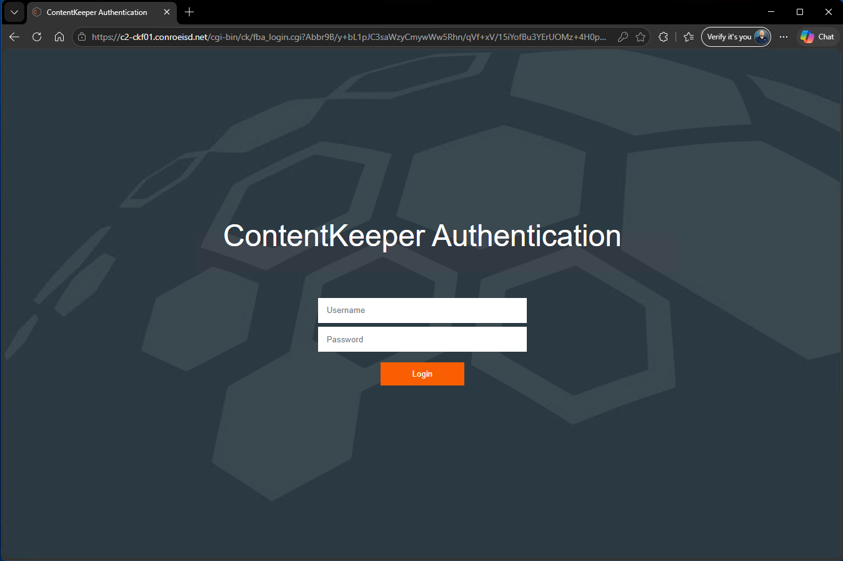Maximize the browser window
The width and height of the screenshot is (843, 561).
(x=800, y=12)
